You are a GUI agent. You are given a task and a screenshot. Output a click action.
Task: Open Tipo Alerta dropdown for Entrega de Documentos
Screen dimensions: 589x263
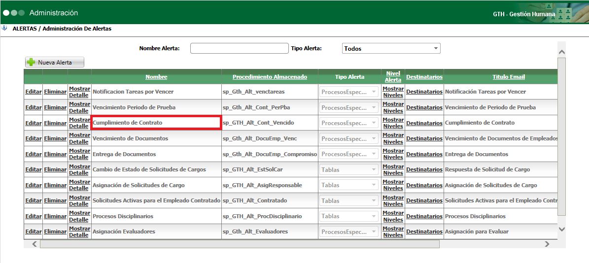point(349,154)
